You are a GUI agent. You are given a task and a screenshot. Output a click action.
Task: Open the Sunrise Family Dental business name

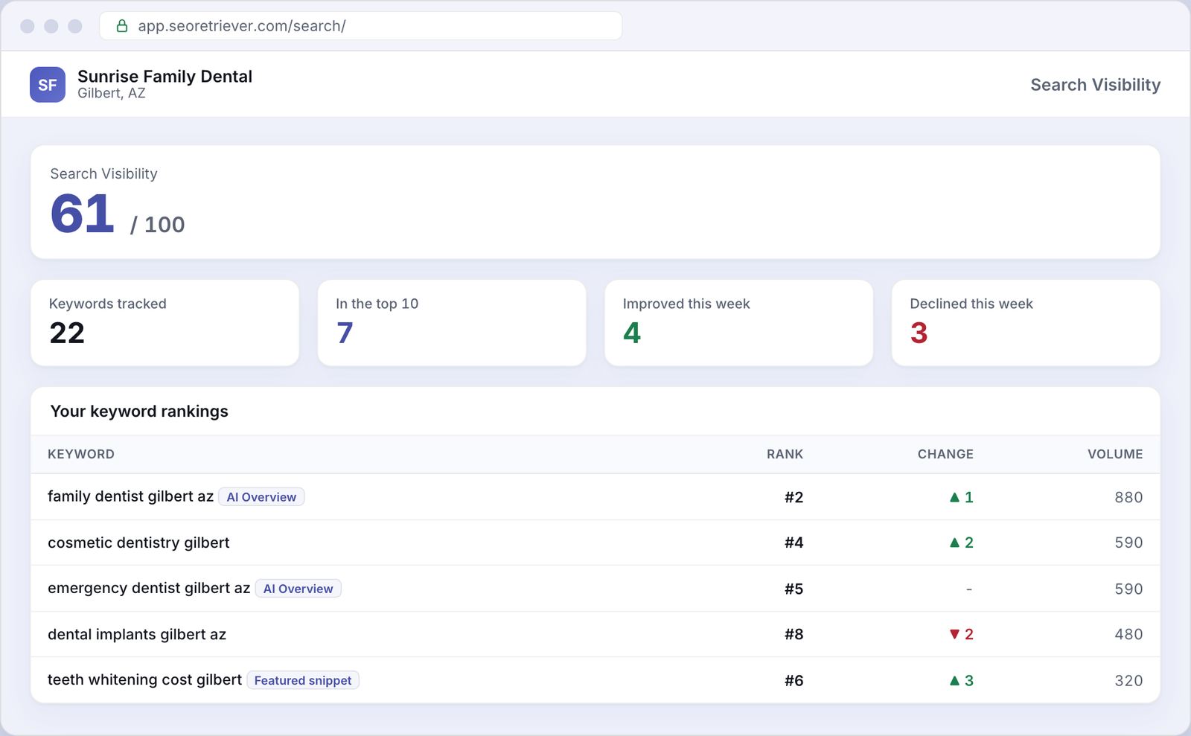pos(165,76)
